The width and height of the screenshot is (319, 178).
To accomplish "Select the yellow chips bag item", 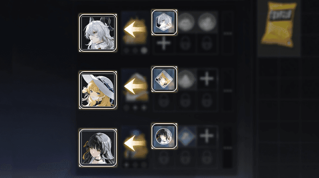I will coord(279,24).
